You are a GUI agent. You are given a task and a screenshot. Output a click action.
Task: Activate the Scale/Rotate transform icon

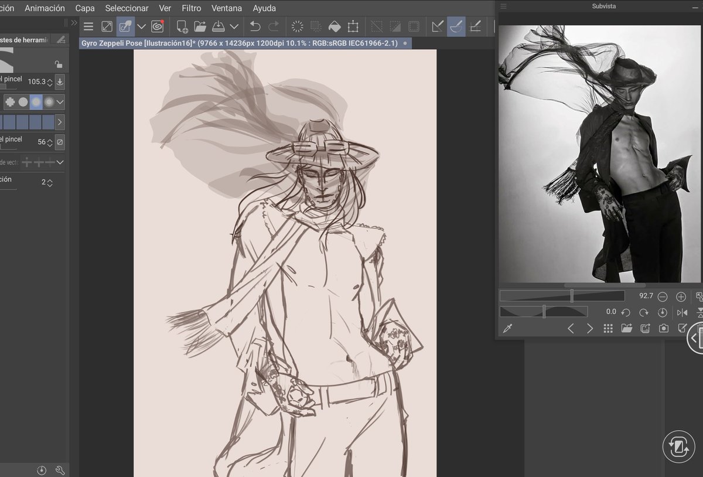click(353, 26)
